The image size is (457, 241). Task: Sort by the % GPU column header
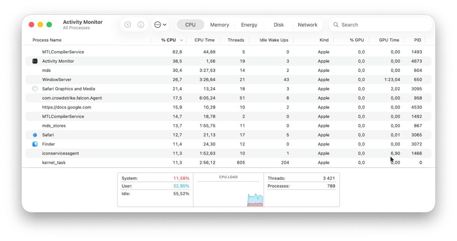click(357, 40)
